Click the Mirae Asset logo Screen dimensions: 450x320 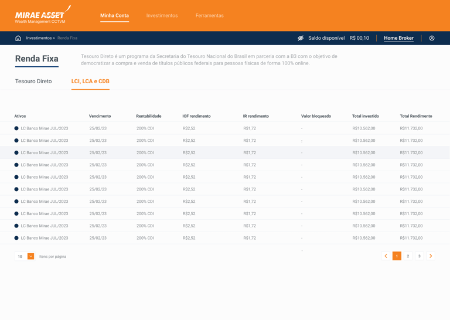pyautogui.click(x=43, y=15)
